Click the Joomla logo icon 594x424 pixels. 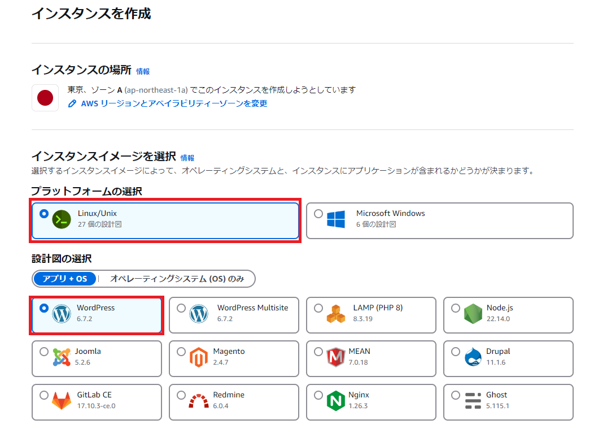[62, 357]
